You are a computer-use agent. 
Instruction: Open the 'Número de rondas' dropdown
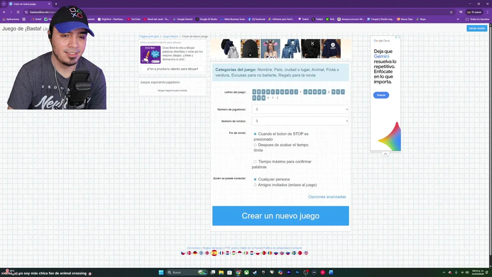(x=301, y=121)
